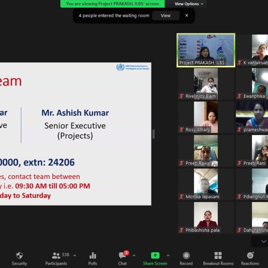The width and height of the screenshot is (268, 268).
Task: Expand the caret next to Share Screen
Action: (168, 255)
